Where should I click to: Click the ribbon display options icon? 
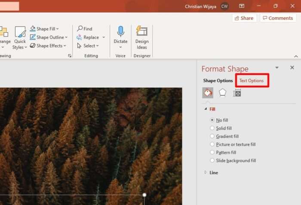[x=242, y=6]
